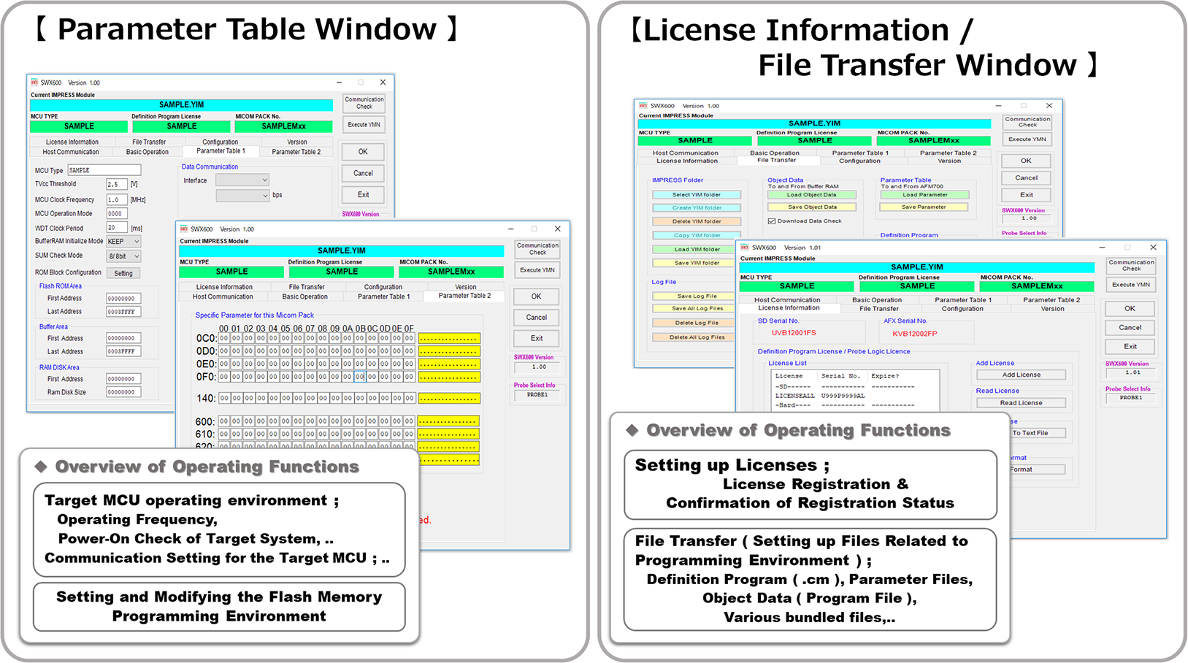This screenshot has width=1188, height=663.
Task: Click the To Text File button
Action: [x=1036, y=433]
